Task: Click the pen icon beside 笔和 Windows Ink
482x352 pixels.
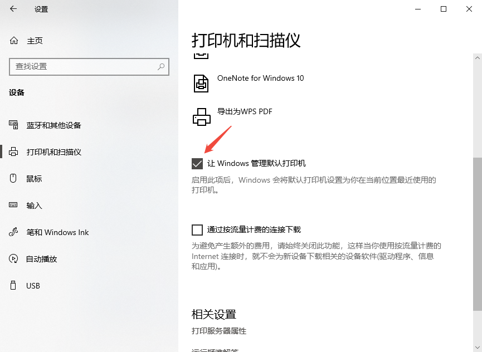Action: [13, 232]
